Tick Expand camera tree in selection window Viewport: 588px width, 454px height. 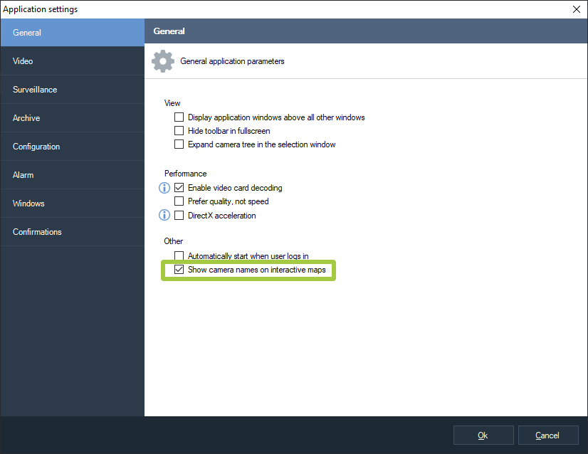point(179,144)
